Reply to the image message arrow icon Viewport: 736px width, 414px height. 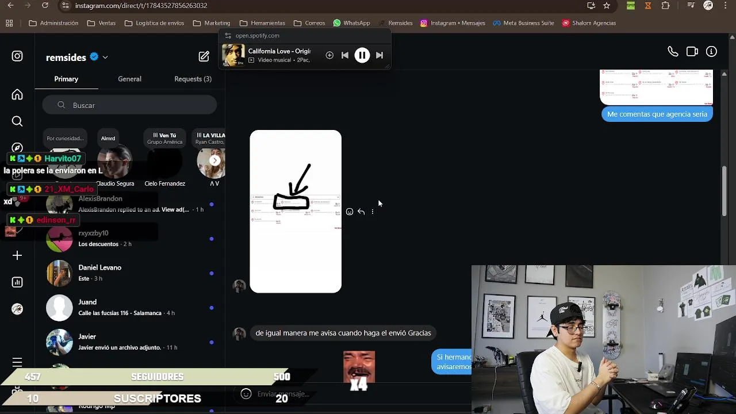361,212
